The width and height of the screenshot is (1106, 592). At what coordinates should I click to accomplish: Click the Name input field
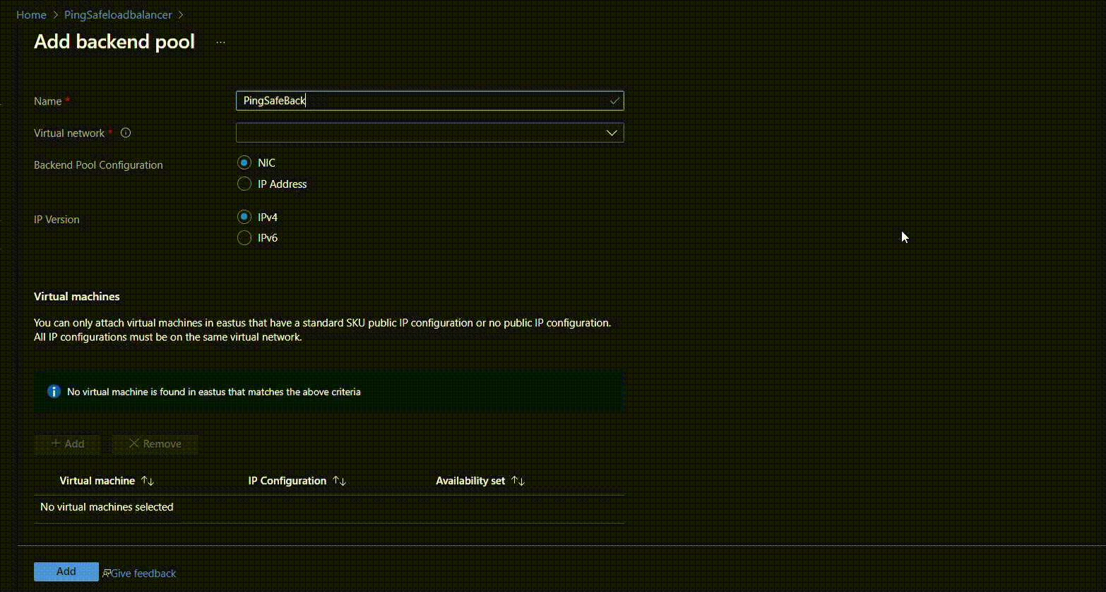424,101
